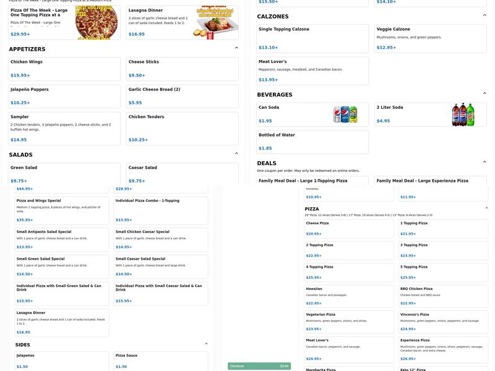Collapse the Appetizers section chevron
This screenshot has height=371, width=495.
pos(236,48)
